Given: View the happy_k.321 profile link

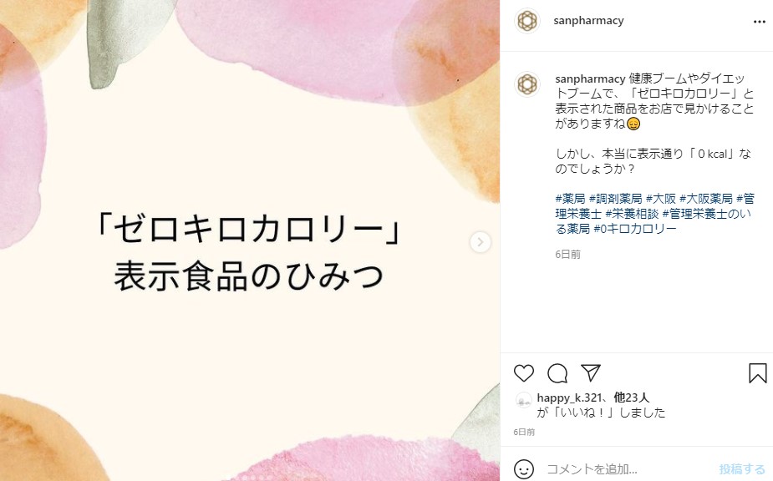Looking at the screenshot, I should pos(569,397).
